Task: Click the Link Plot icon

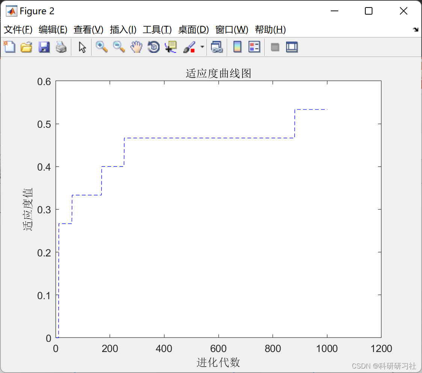Action: tap(217, 47)
